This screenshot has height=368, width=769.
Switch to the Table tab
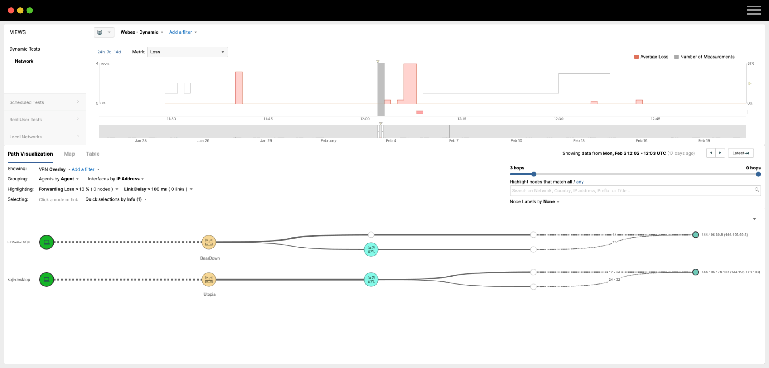pyautogui.click(x=93, y=154)
